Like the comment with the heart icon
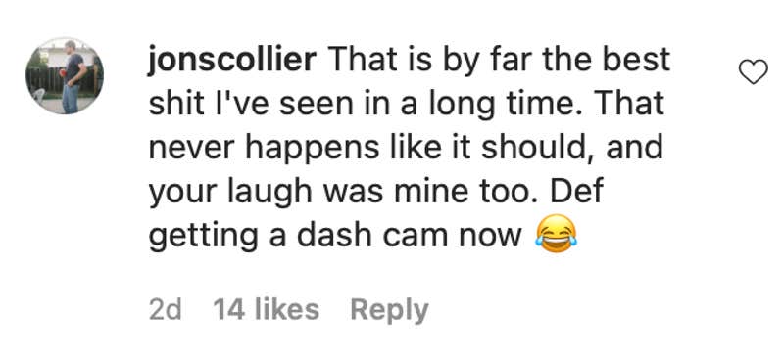This screenshot has width=784, height=356. (753, 72)
